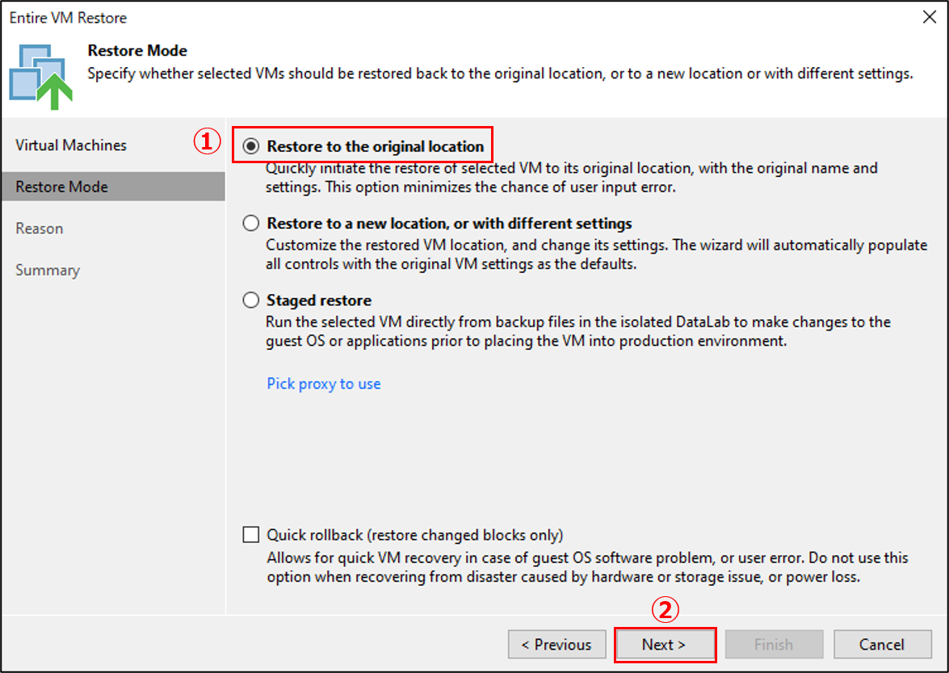The image size is (949, 673).
Task: Go to the Virtual Machines step
Action: (x=71, y=145)
